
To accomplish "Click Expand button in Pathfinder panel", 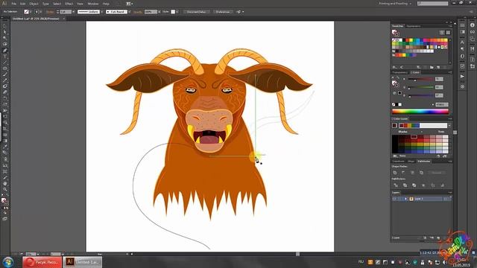I will (x=437, y=173).
